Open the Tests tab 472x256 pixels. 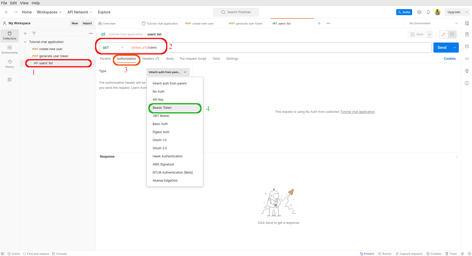coord(216,59)
